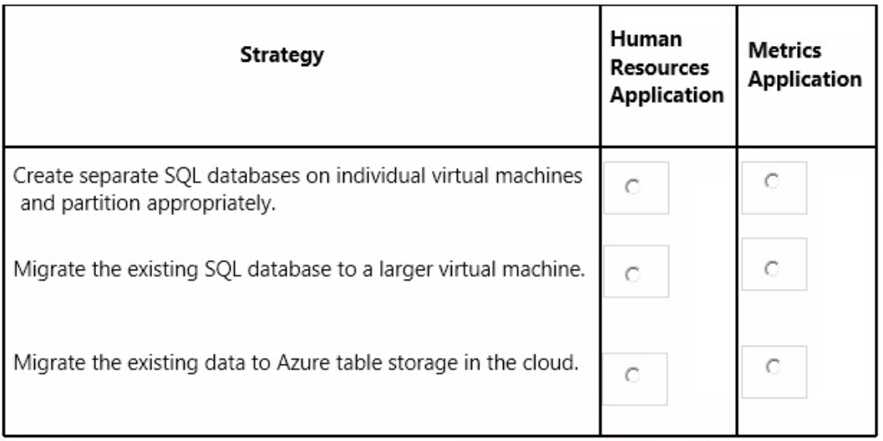The width and height of the screenshot is (883, 441).
Task: Click the Metrics Application column header
Action: point(805,65)
